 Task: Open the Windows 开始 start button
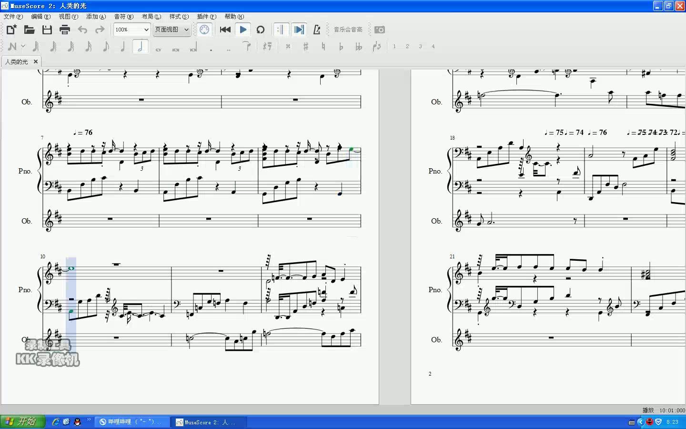(x=23, y=422)
